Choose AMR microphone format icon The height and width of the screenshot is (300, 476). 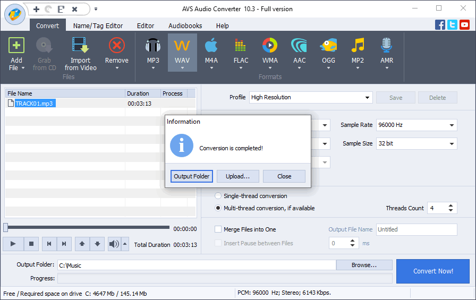(x=387, y=46)
